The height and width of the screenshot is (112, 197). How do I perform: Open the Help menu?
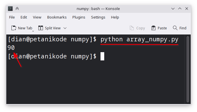pos(115,17)
